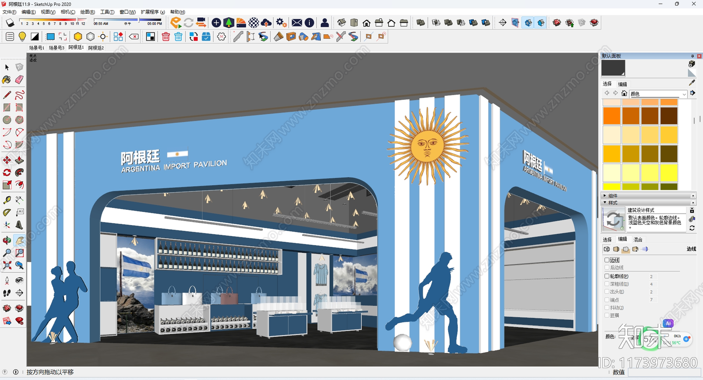Select the Rectangle tool
The width and height of the screenshot is (703, 380).
click(7, 107)
